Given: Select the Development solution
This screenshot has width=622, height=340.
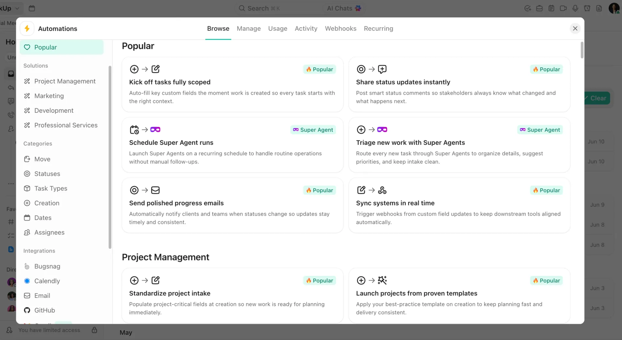Looking at the screenshot, I should coord(62,110).
